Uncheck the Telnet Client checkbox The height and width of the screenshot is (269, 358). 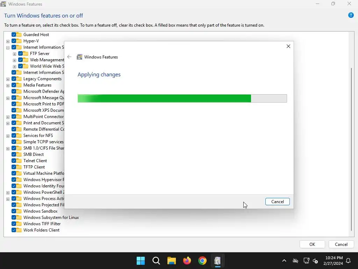coord(14,160)
